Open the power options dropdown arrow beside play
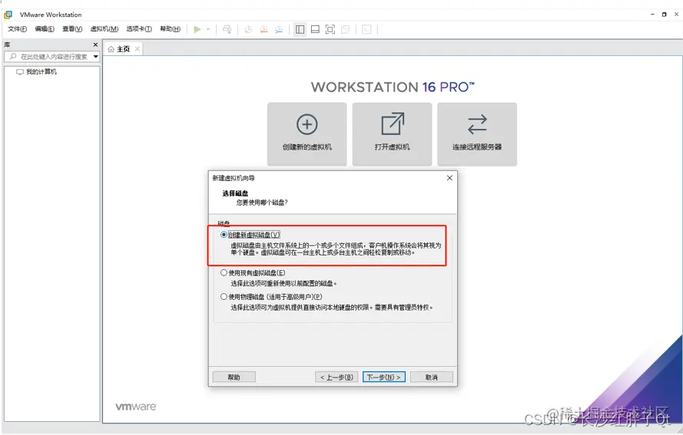Screen dimensions: 683x435 (208, 29)
